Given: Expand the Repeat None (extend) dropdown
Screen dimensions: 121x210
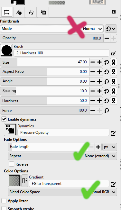Looking at the screenshot, I should pos(62,156).
